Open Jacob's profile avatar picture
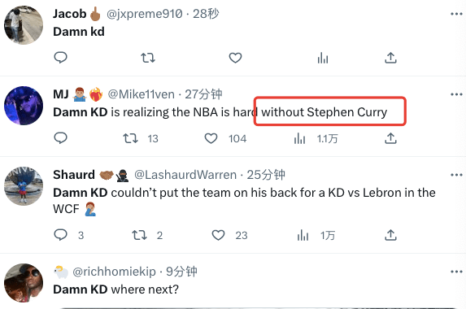 tap(24, 25)
